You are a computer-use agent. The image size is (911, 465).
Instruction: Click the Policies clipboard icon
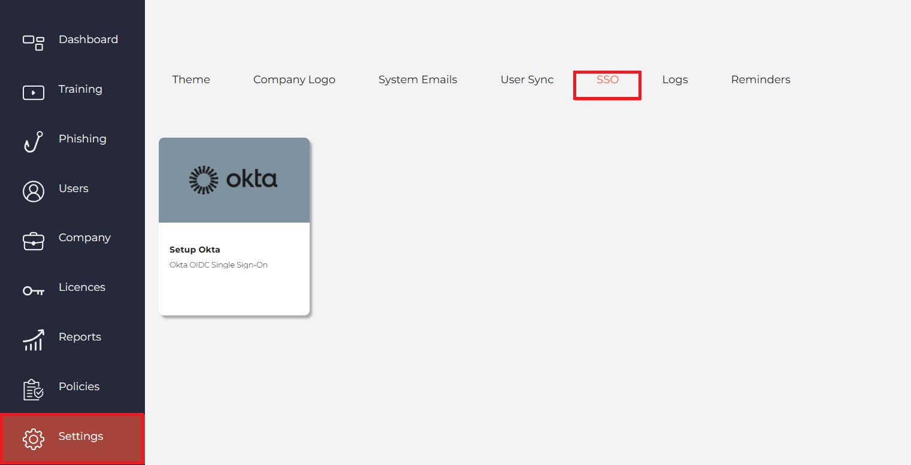pyautogui.click(x=34, y=390)
